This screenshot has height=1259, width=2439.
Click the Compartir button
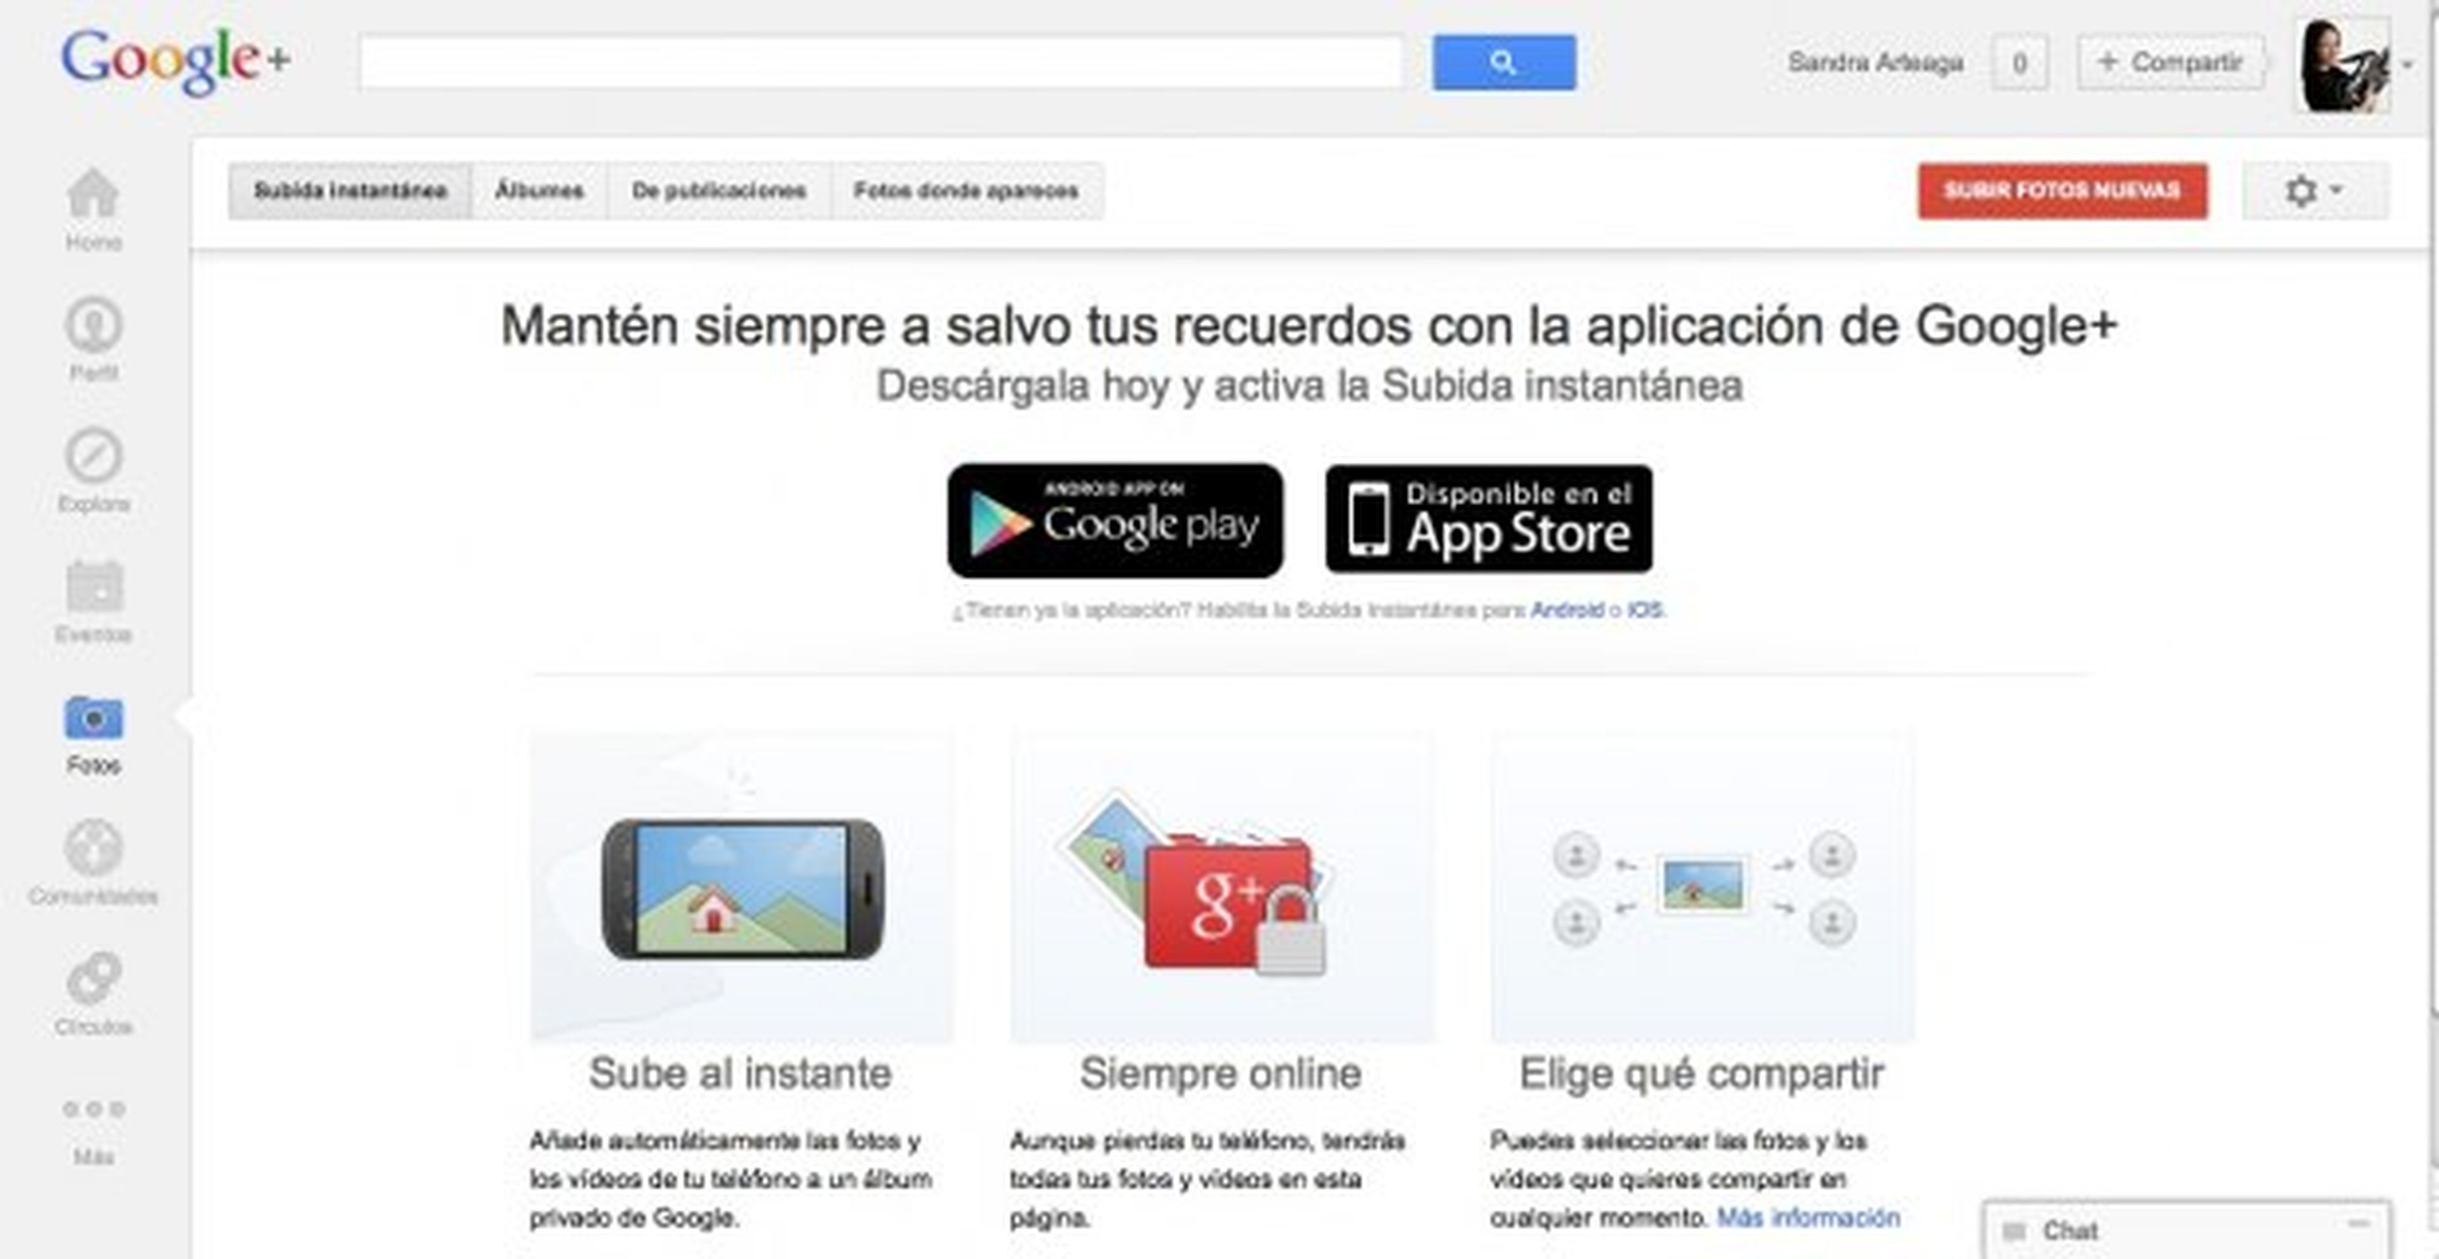pos(2170,62)
